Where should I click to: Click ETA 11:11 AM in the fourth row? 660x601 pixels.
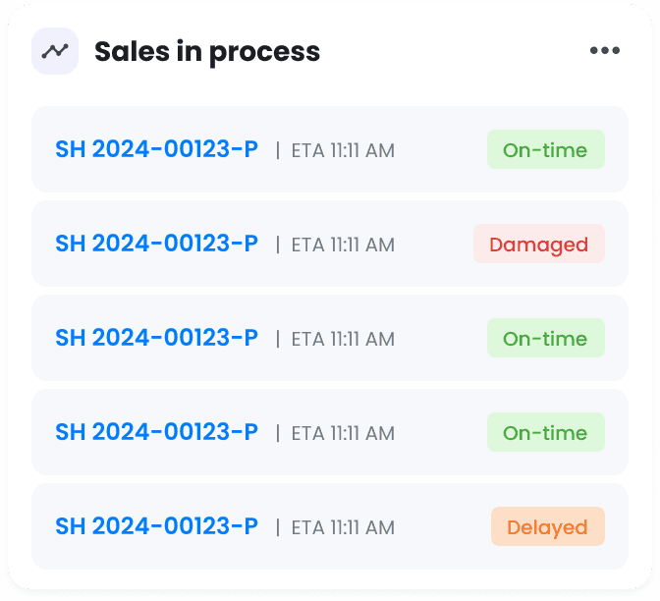coord(343,433)
